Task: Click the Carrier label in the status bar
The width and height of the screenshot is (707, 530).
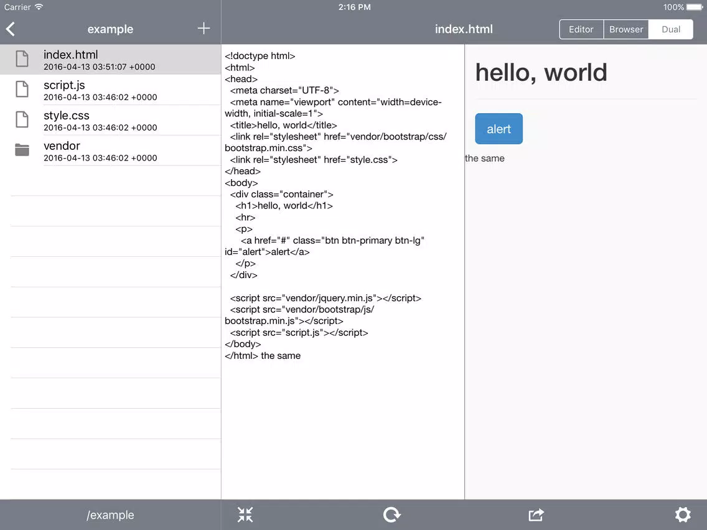Action: pyautogui.click(x=17, y=7)
